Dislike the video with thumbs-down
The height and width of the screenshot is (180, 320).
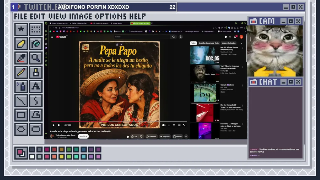pyautogui.click(x=141, y=136)
